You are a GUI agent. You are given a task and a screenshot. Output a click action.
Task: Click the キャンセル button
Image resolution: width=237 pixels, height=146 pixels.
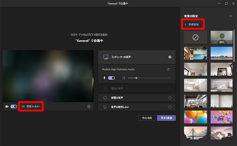point(147,118)
